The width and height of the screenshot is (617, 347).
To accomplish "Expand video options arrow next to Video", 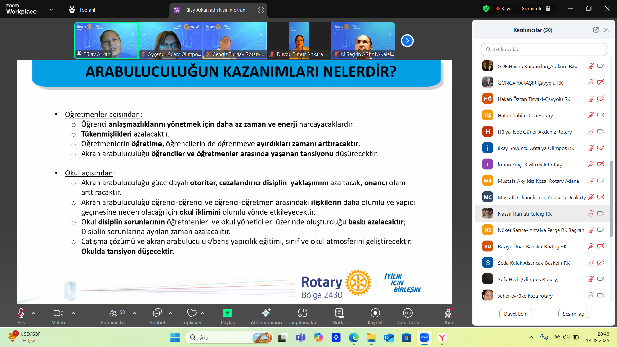I will tap(73, 313).
